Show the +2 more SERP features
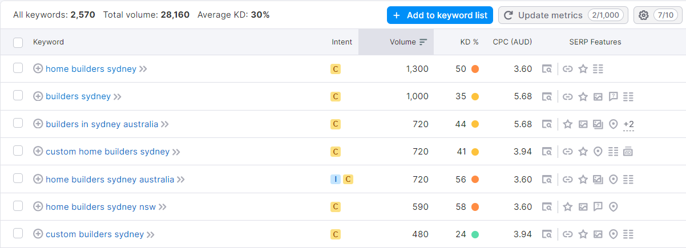The height and width of the screenshot is (248, 686). point(628,124)
